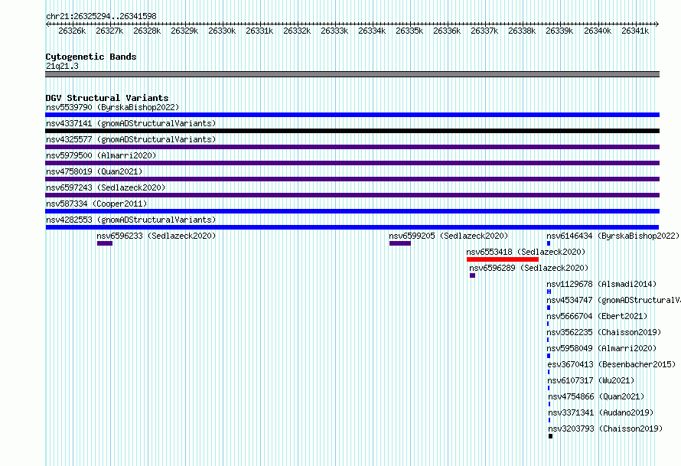Click blue bar under nsv587334
Viewport: 681px width, 466px height.
point(352,211)
